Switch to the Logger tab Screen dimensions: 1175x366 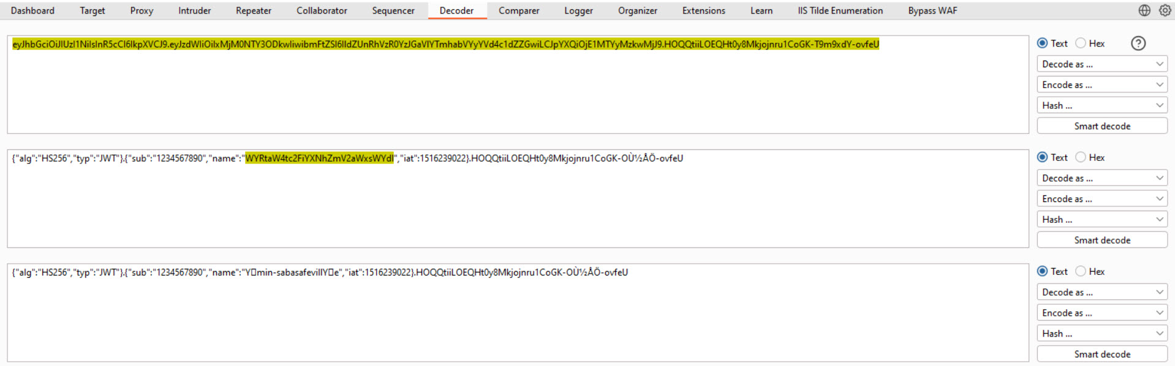(x=578, y=10)
